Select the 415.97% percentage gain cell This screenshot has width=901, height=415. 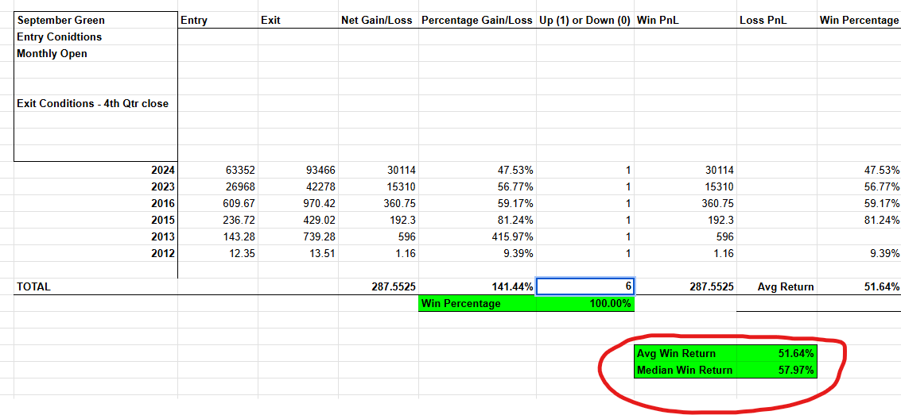pos(477,236)
